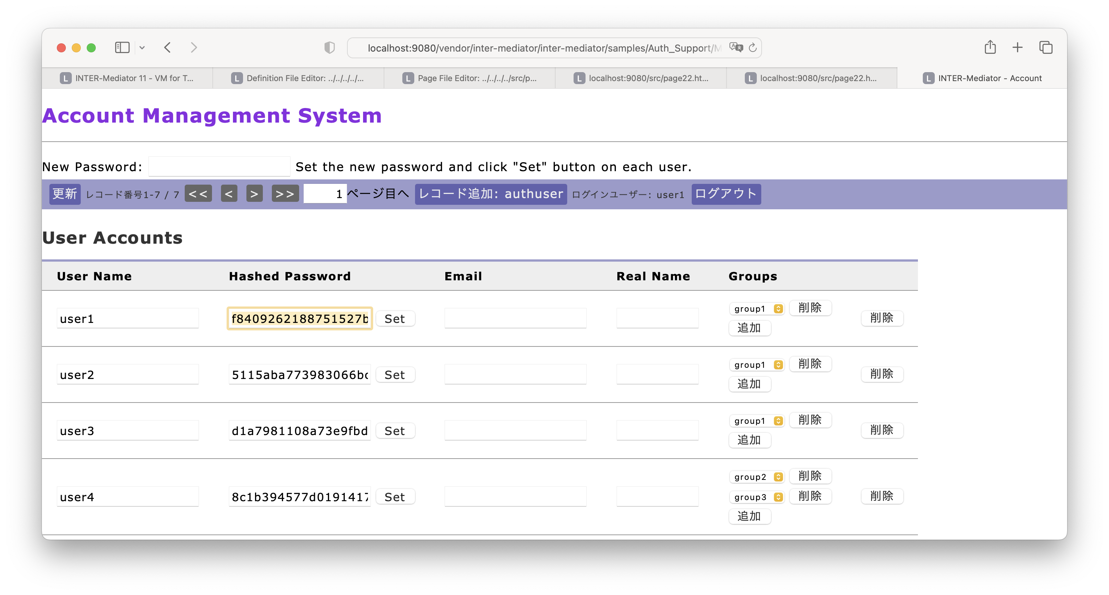Click 追加 to add group for user4
The height and width of the screenshot is (595, 1109).
coord(750,516)
